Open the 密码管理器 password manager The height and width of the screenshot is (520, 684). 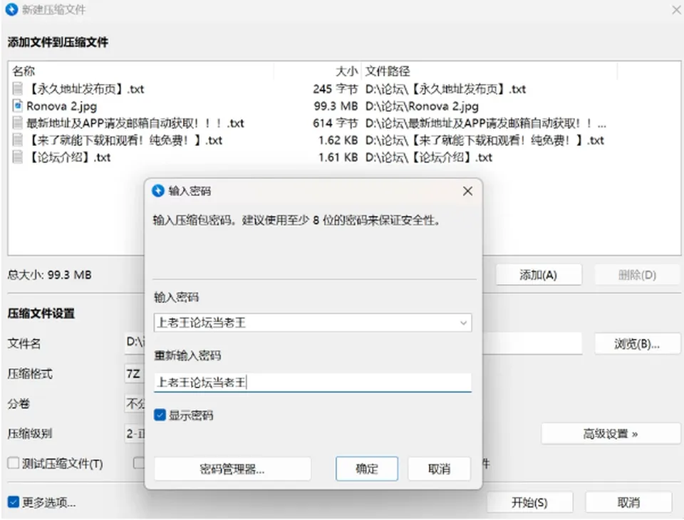tap(232, 469)
